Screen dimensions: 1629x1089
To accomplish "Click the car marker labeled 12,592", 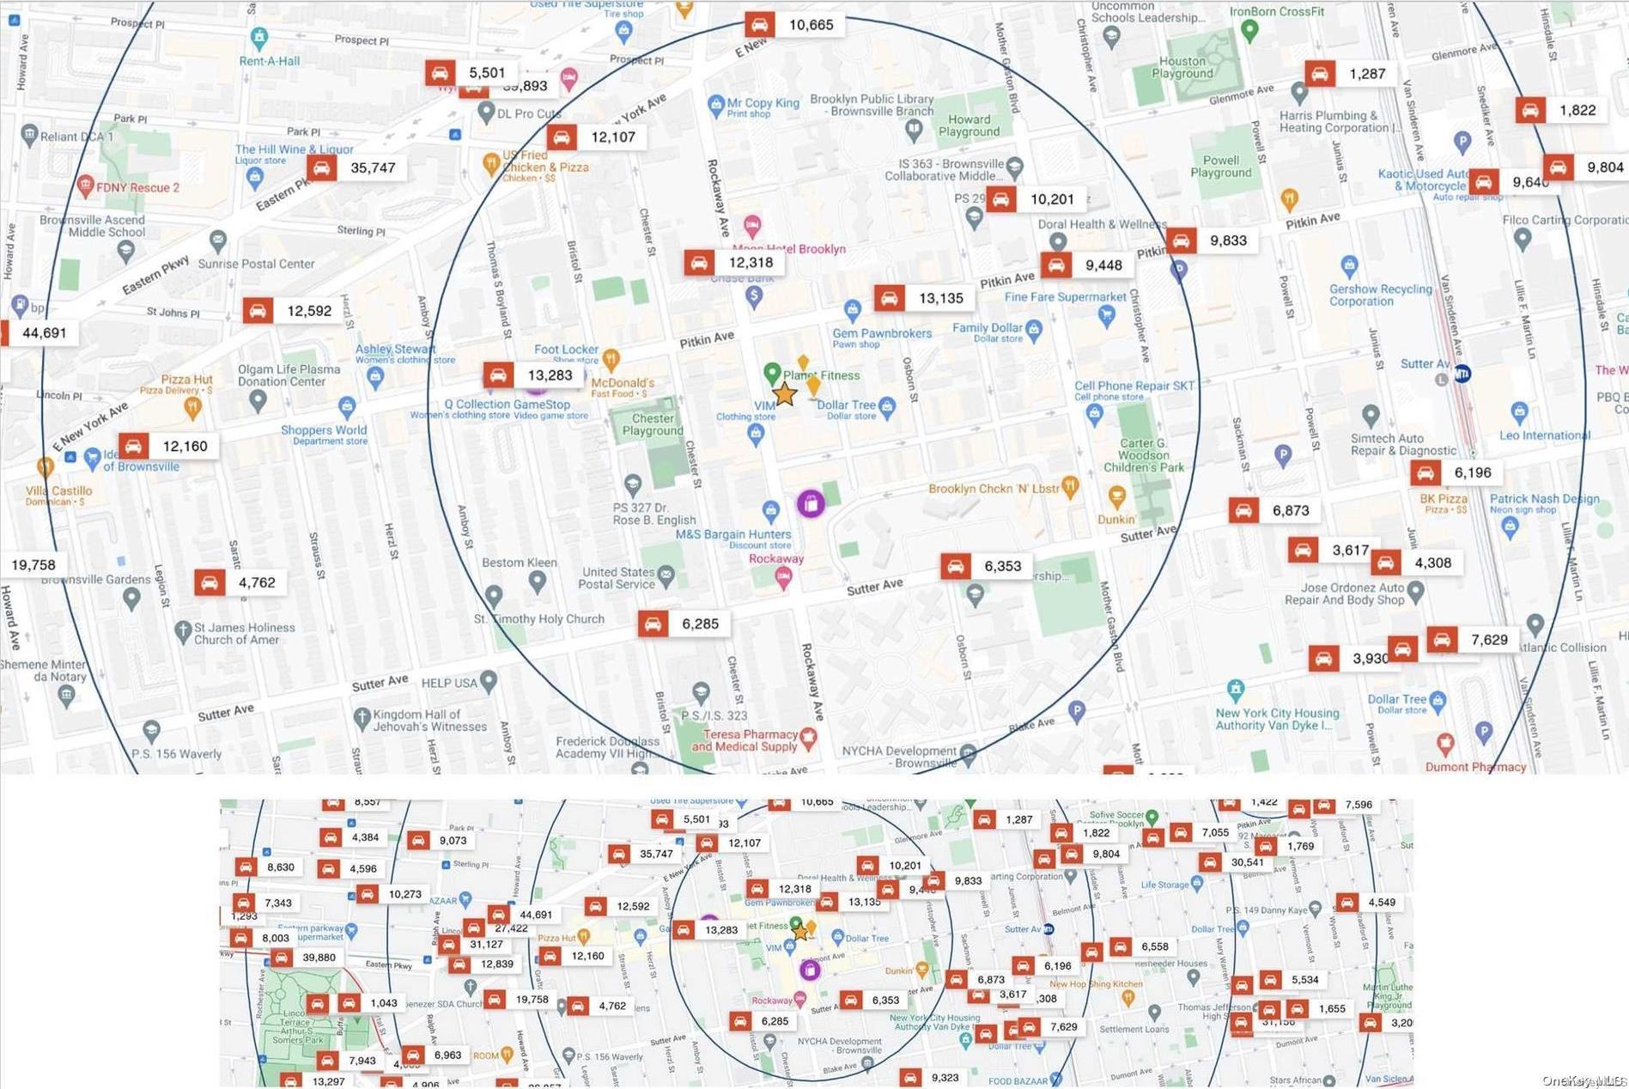I will [294, 311].
